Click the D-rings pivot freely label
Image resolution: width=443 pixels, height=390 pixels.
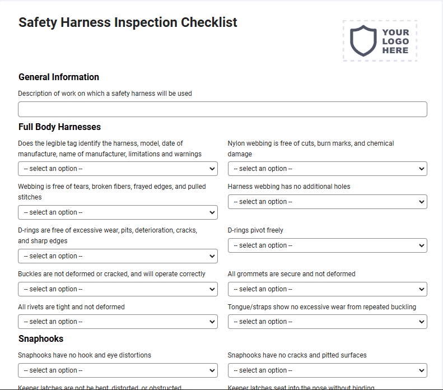[x=255, y=230]
